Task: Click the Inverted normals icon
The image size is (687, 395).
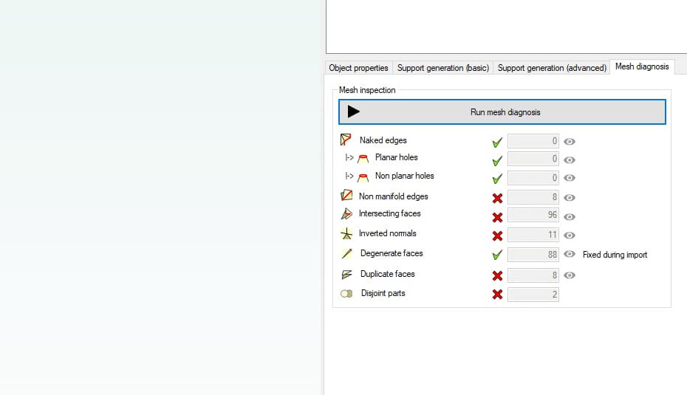Action: tap(346, 233)
